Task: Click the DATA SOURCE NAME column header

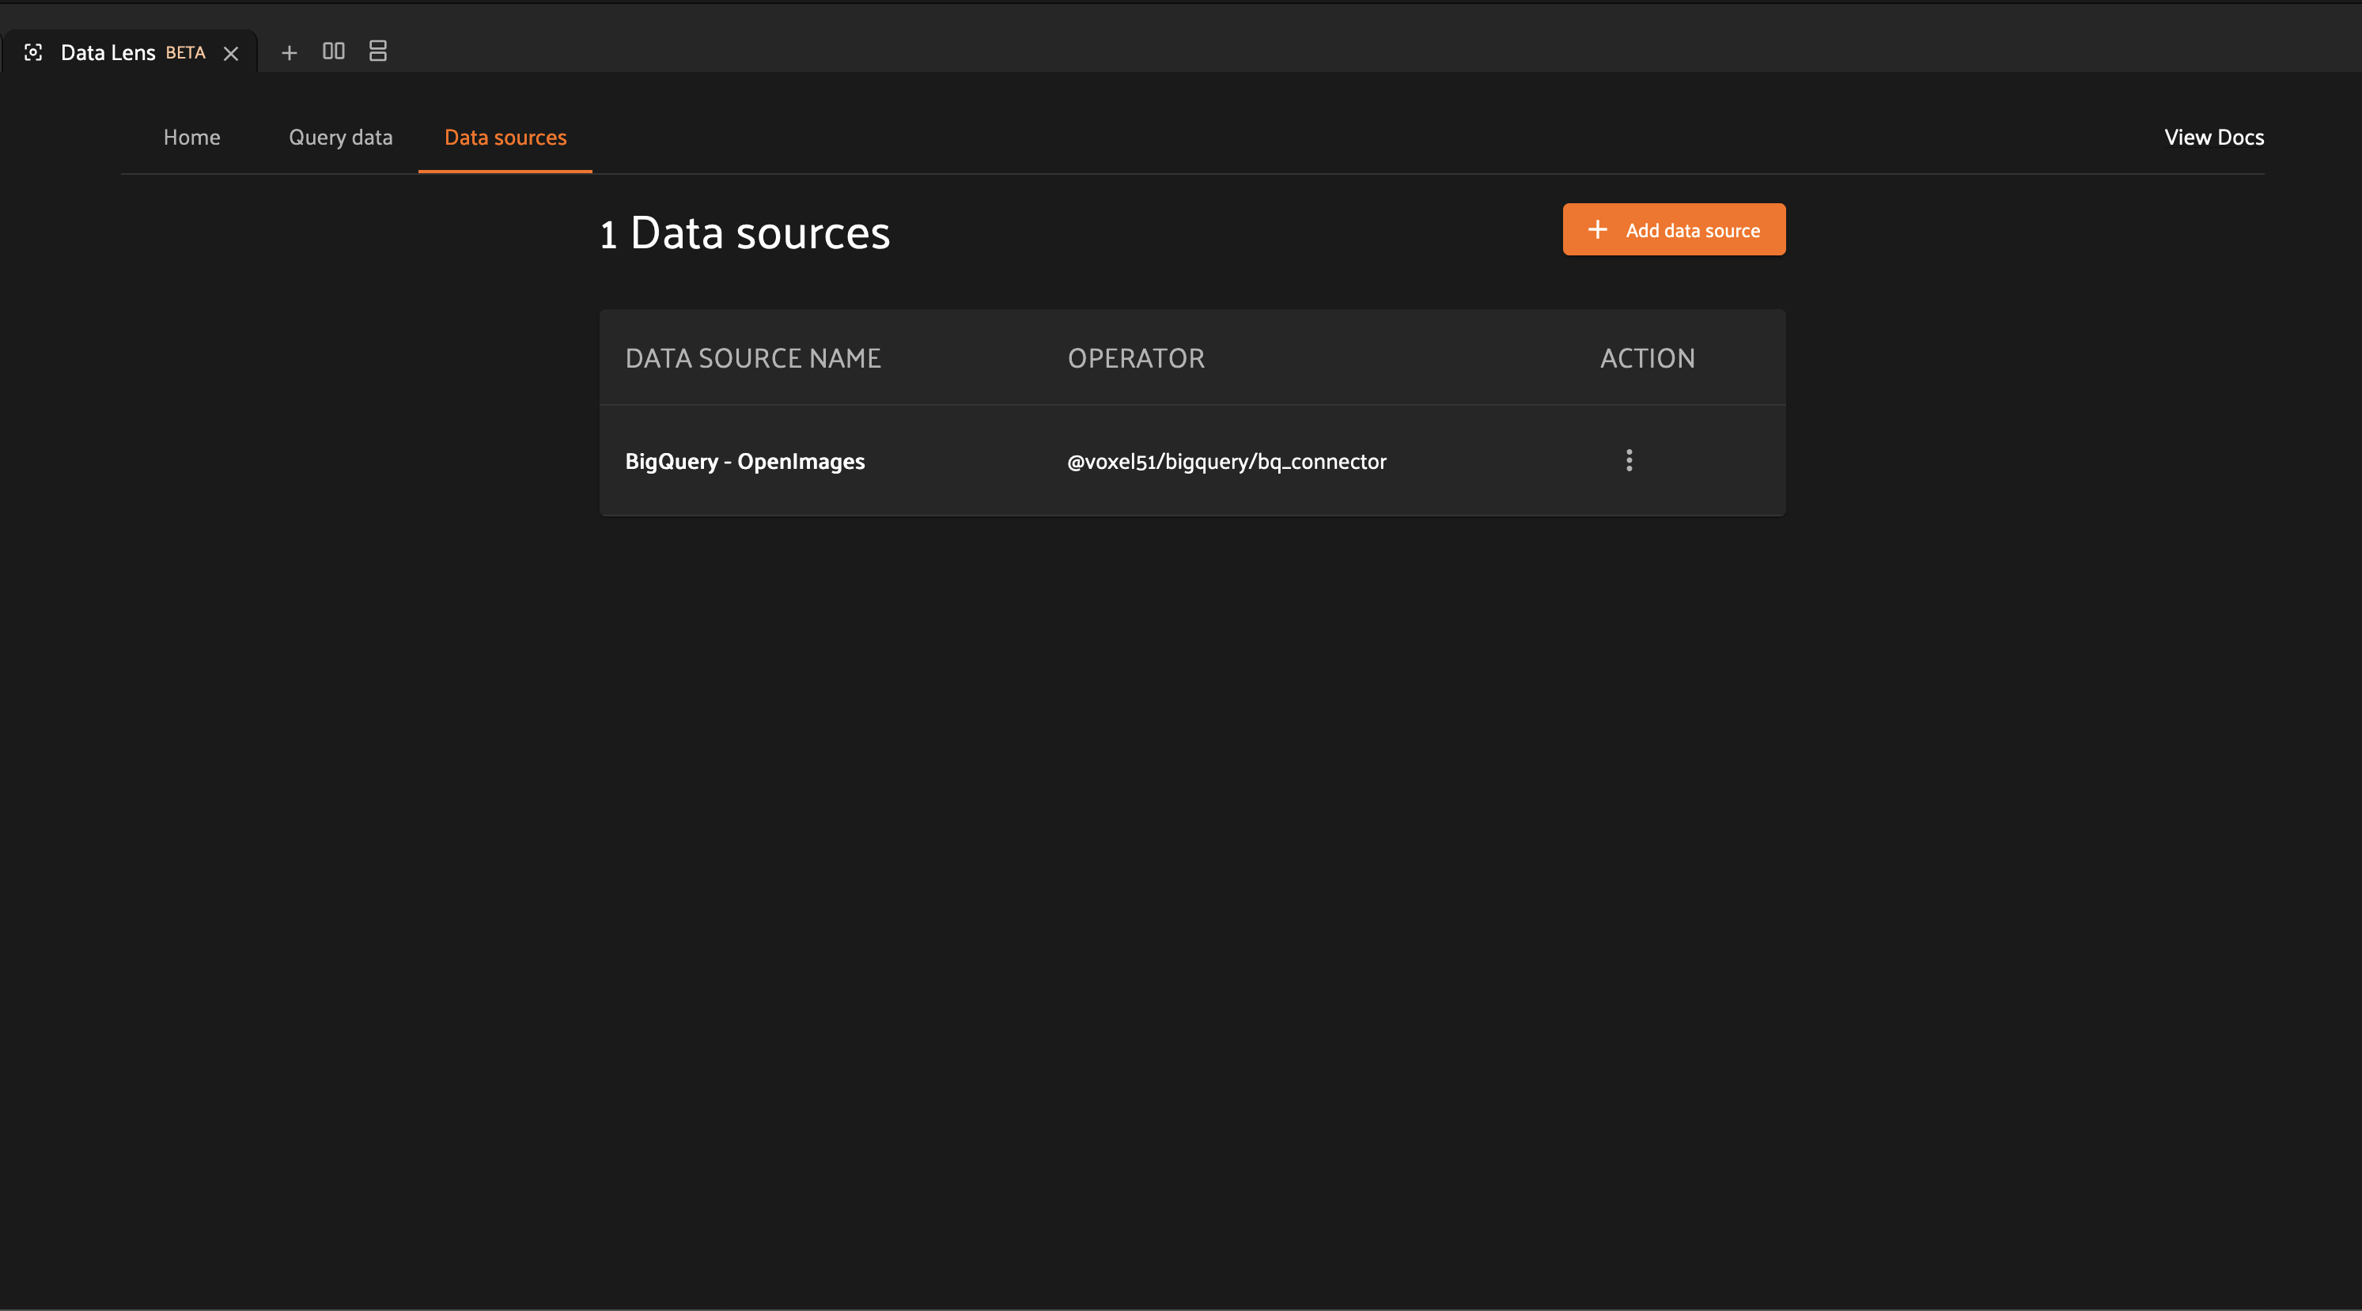Action: (x=753, y=357)
